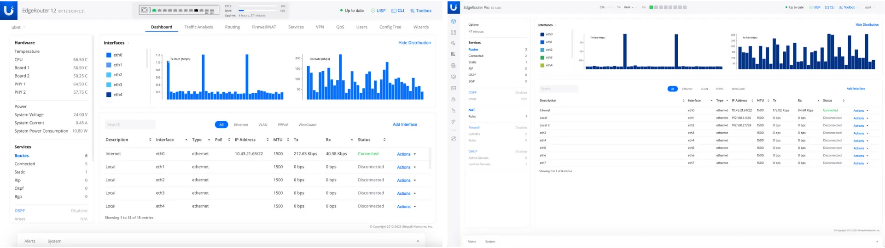Screen dimensions: 885x248
Task: Select Traffic Analysis icon in Pro sidebar
Action: click(x=454, y=33)
